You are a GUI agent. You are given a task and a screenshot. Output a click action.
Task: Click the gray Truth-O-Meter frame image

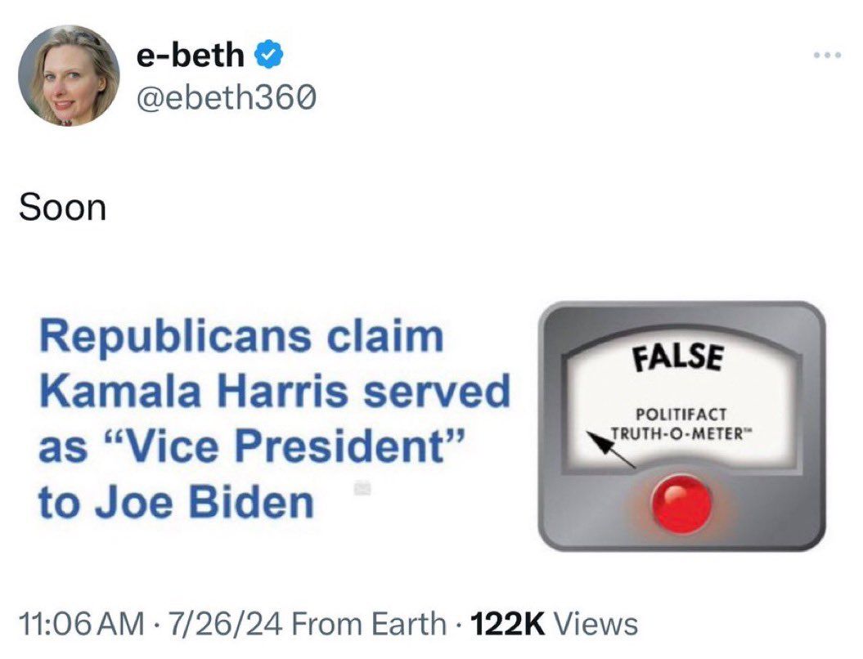[681, 426]
